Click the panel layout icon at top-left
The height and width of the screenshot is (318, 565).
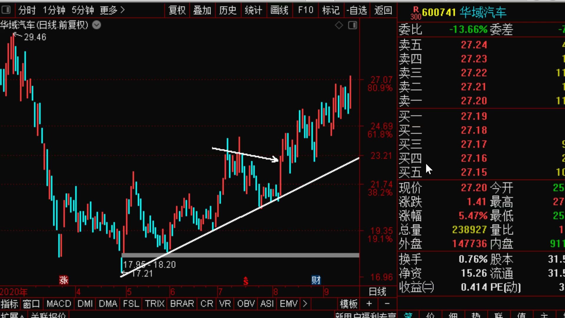(6, 10)
